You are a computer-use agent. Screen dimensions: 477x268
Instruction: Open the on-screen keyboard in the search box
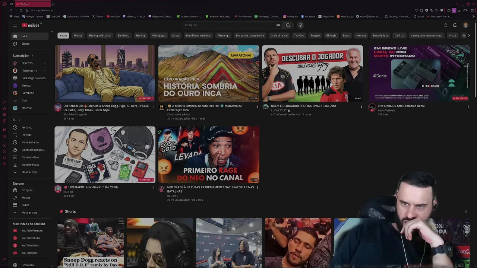click(x=278, y=25)
